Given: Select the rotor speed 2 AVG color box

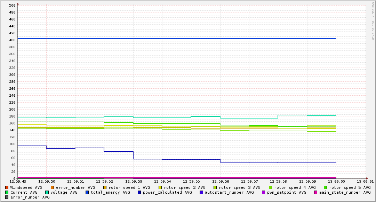Looking at the screenshot, I should 160,187.
